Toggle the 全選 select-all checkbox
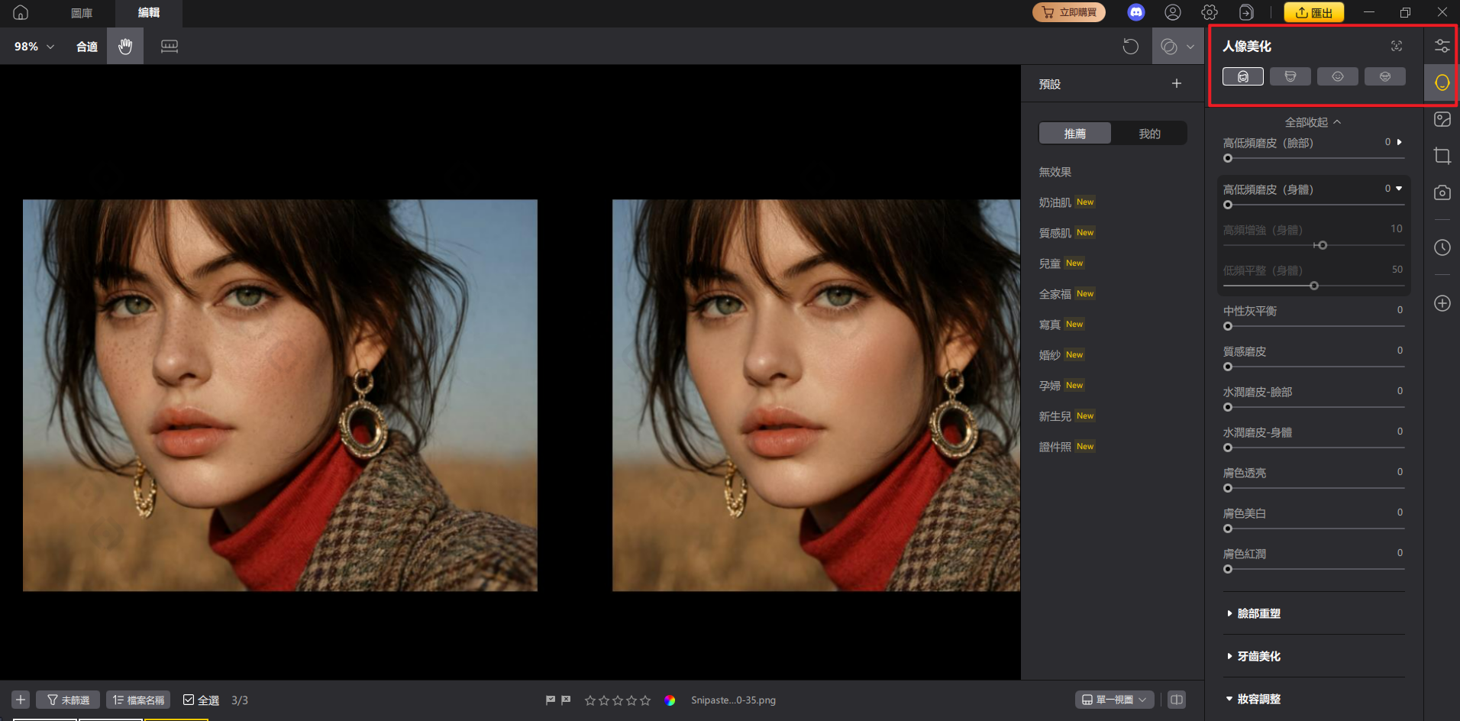Screen dimensions: 1460x721 189,700
